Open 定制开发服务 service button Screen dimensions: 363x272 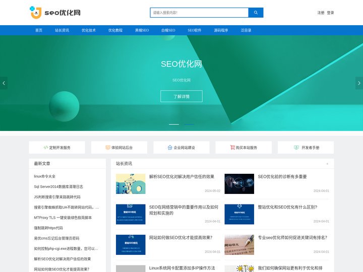[x=57, y=147]
